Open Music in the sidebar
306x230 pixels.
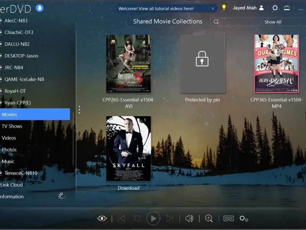pyautogui.click(x=8, y=161)
